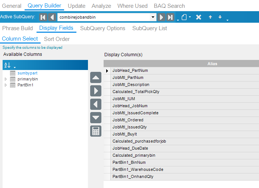This screenshot has width=259, height=188.
Task: Go to previous subquery button
Action: [x=52, y=17]
